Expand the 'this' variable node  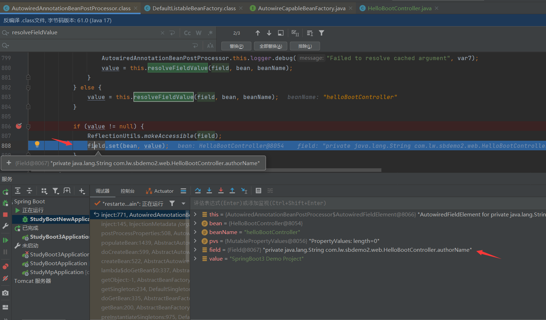click(x=195, y=214)
